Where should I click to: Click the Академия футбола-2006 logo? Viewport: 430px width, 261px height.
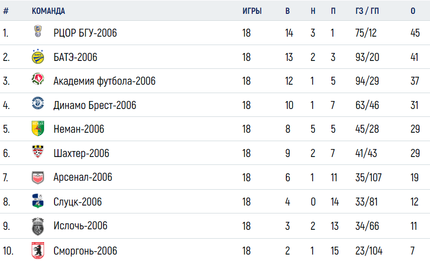click(x=38, y=79)
